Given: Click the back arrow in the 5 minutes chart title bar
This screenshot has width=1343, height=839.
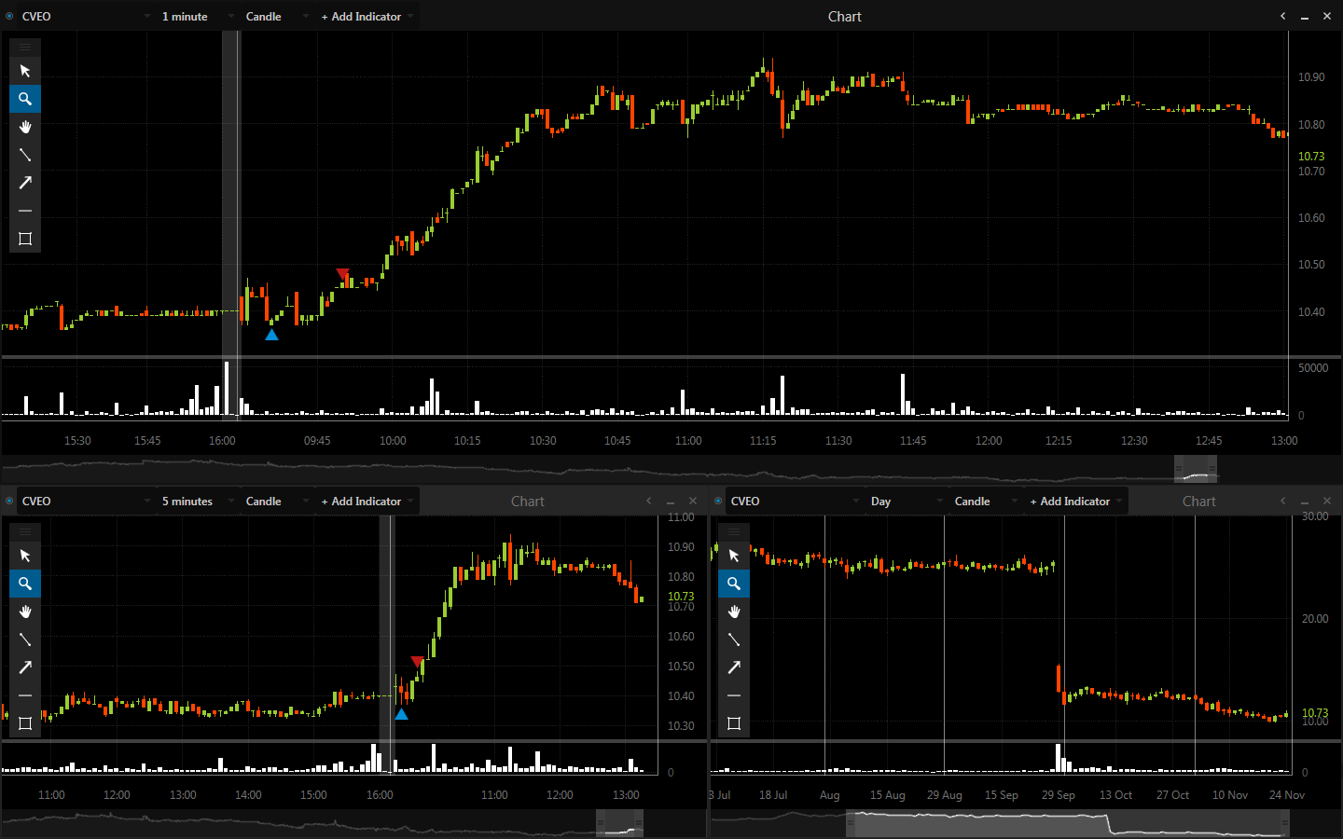Looking at the screenshot, I should coord(649,502).
